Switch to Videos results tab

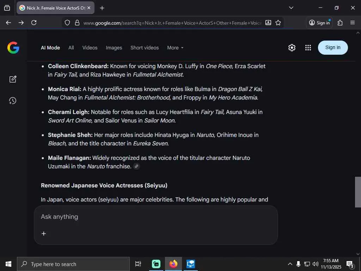pos(90,48)
